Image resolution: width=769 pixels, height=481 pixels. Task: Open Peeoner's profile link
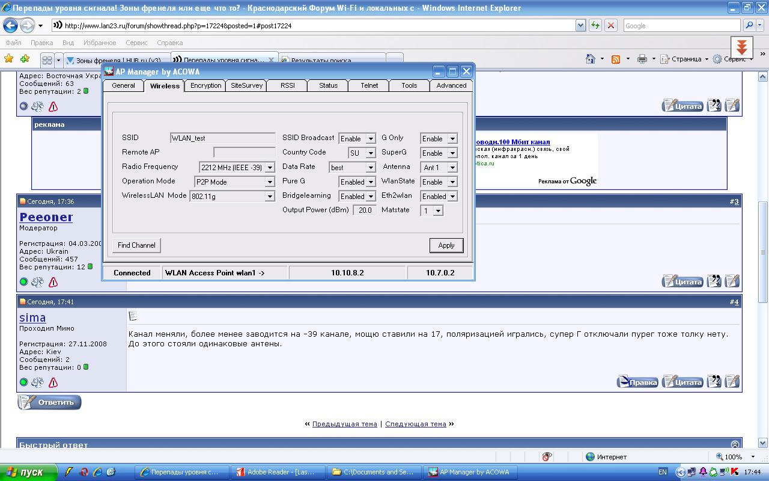pos(46,217)
